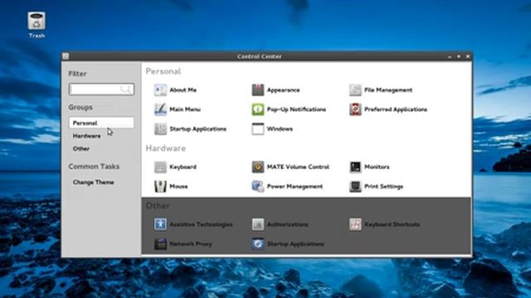Launch the Main Menu editor icon
The height and width of the screenshot is (298, 531).
160,109
